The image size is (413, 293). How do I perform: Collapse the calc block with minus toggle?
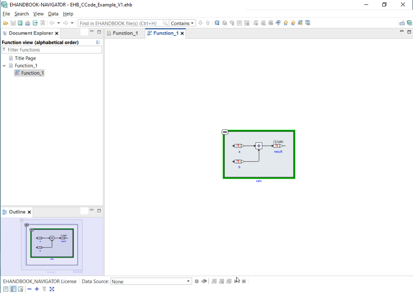click(x=225, y=132)
